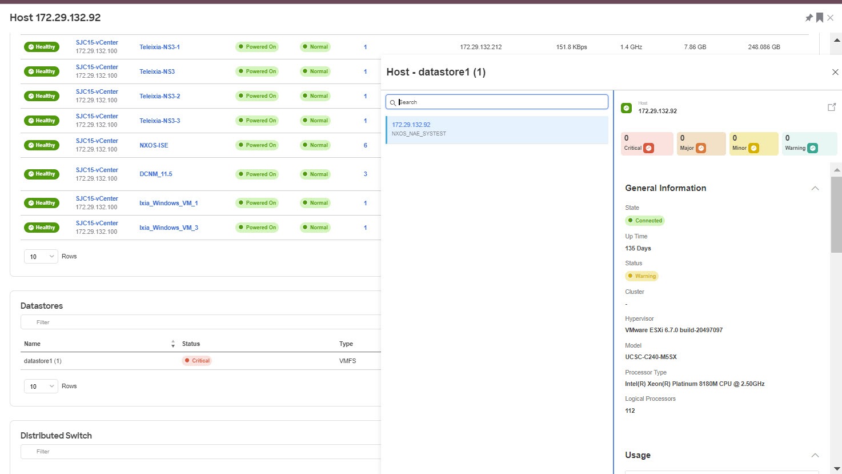Expand the Usage section
This screenshot has height=474, width=842.
click(815, 455)
